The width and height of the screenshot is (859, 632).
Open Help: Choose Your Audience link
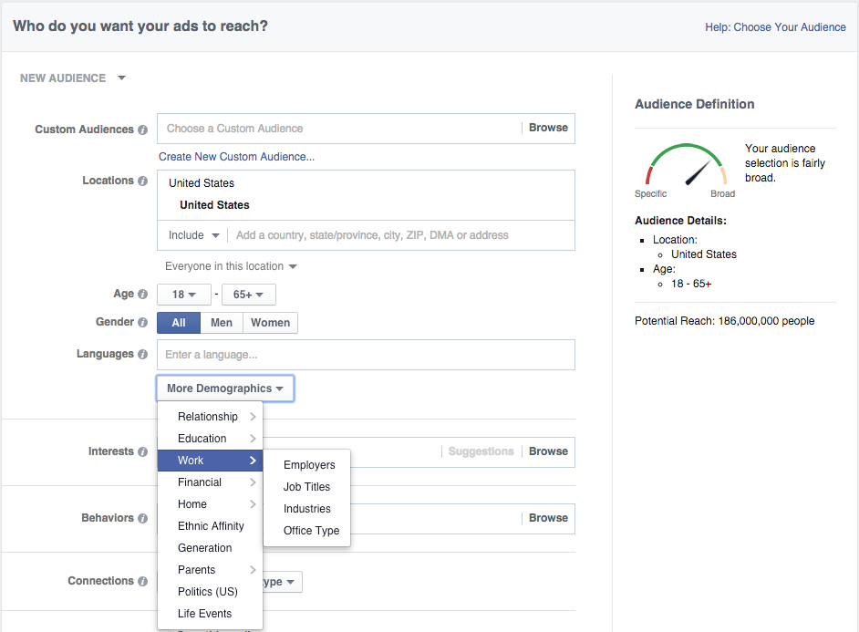click(x=775, y=27)
